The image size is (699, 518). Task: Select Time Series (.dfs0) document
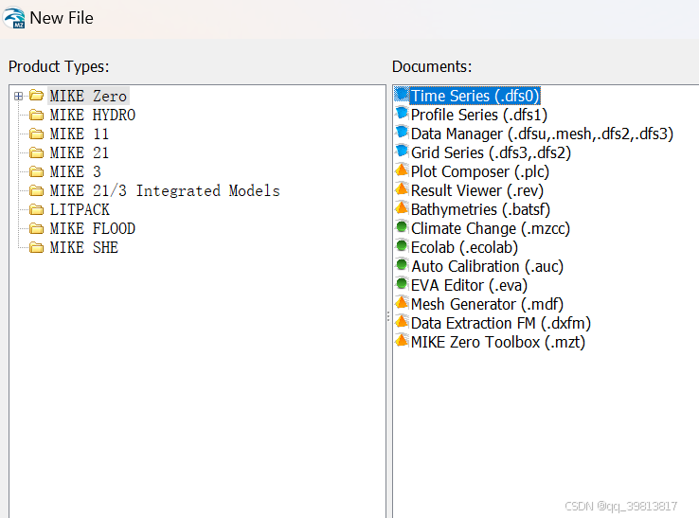[x=475, y=96]
